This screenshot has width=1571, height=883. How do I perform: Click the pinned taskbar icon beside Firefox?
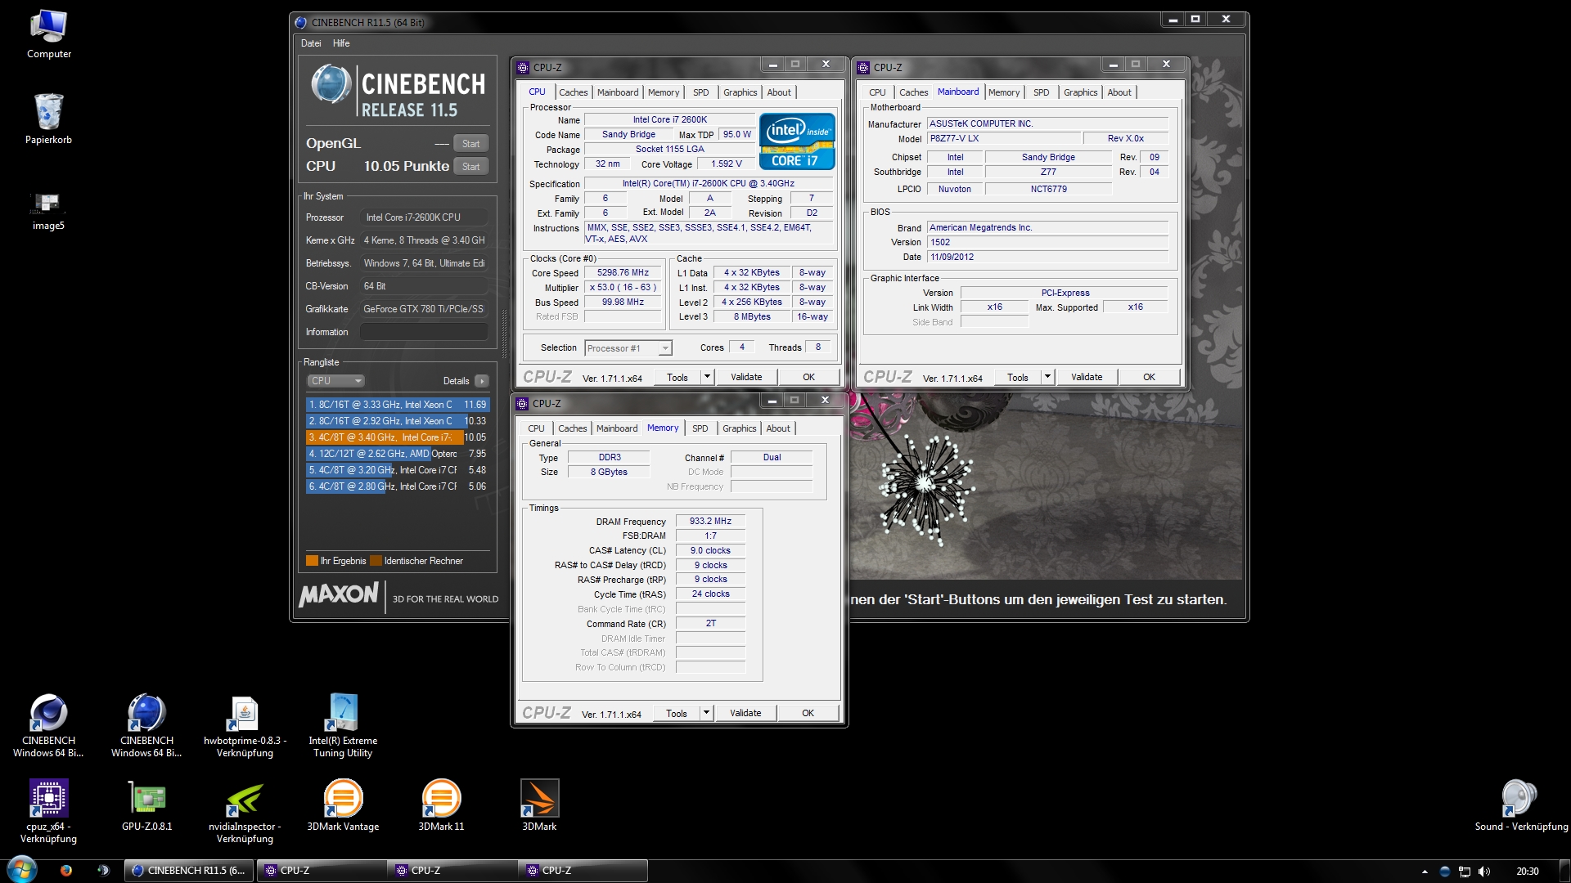click(x=103, y=870)
